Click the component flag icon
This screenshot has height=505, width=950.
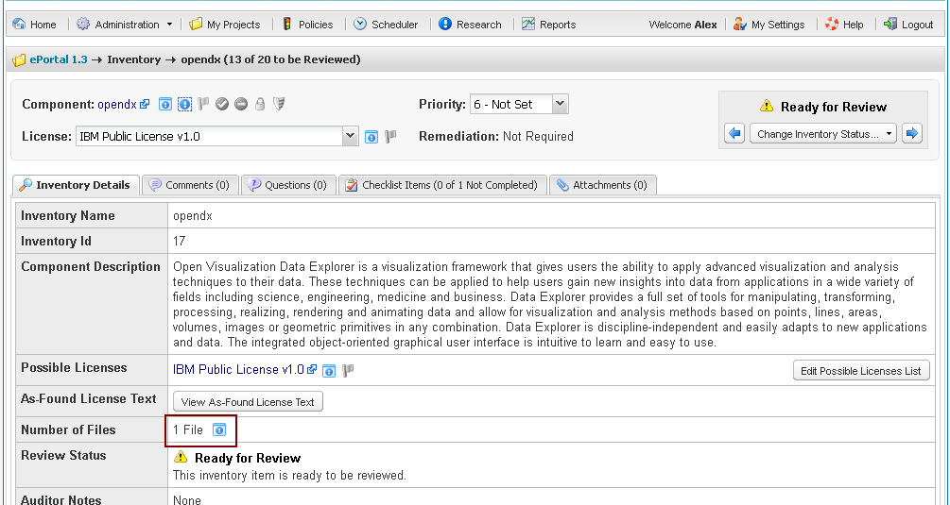[x=203, y=104]
